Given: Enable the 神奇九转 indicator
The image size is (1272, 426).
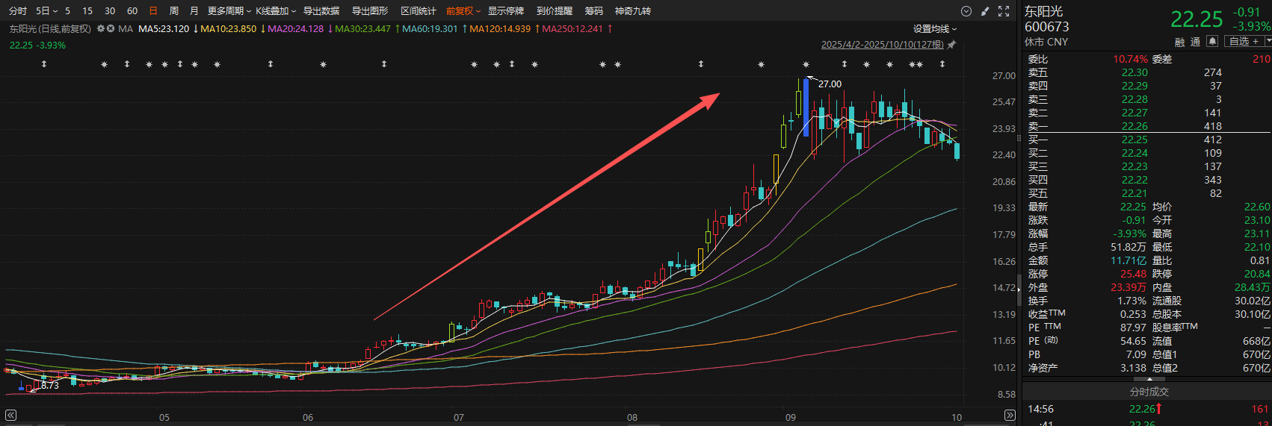Looking at the screenshot, I should 632,11.
